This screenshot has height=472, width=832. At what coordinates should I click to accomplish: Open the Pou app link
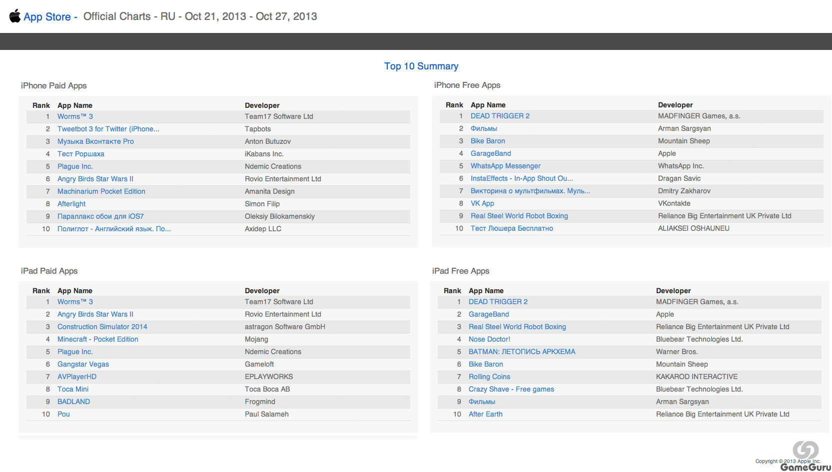click(63, 414)
